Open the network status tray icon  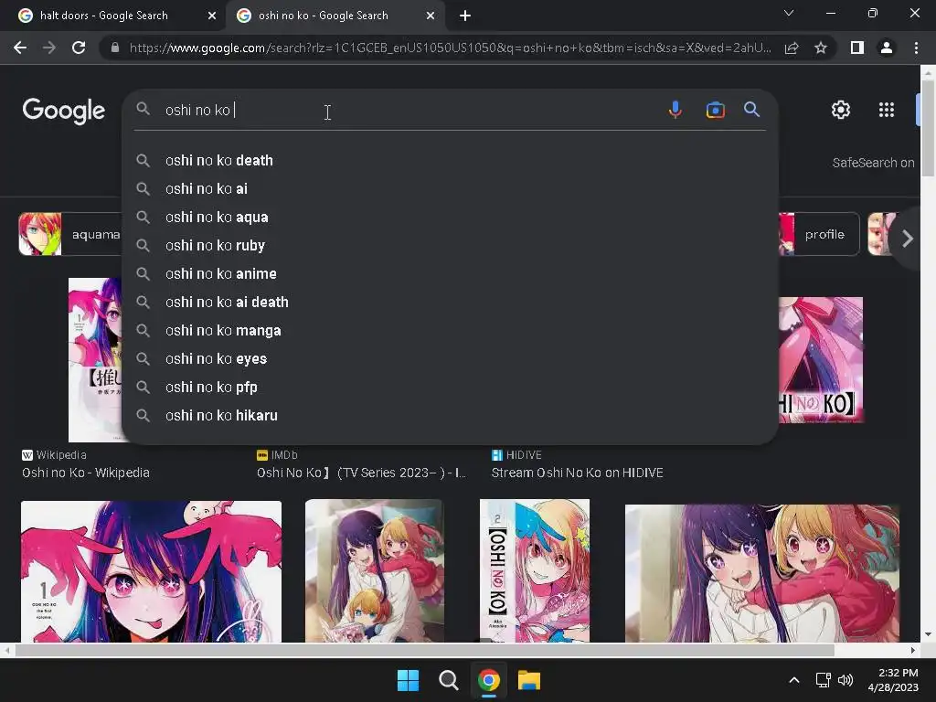[824, 680]
